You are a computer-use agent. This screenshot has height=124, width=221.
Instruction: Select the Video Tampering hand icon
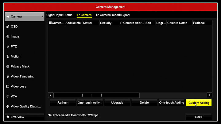pos(8,77)
